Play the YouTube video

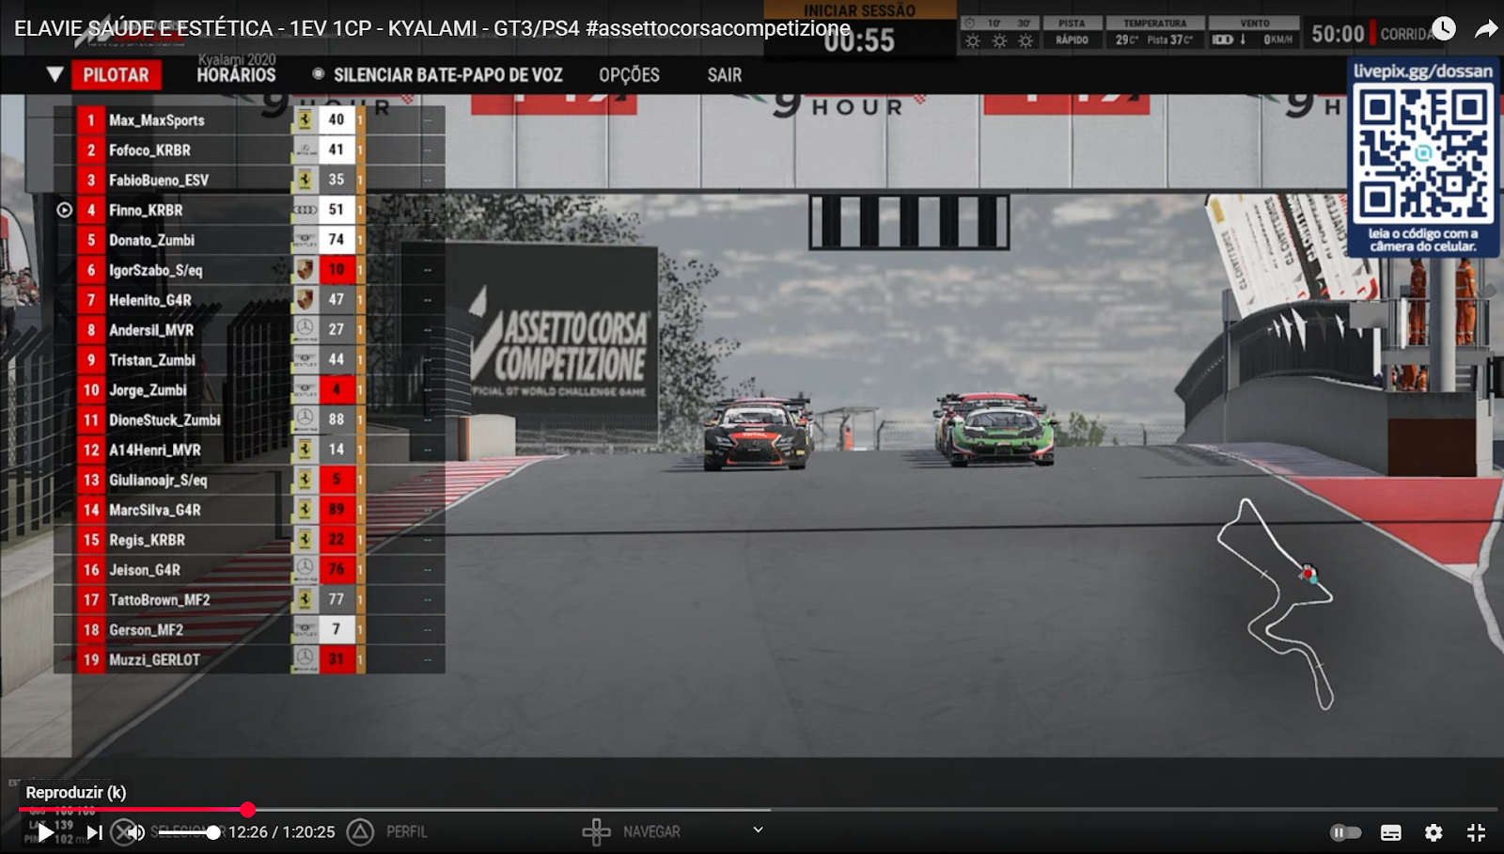(x=44, y=832)
